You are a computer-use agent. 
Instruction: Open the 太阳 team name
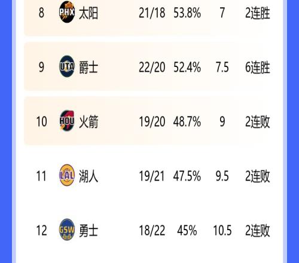[x=89, y=13]
